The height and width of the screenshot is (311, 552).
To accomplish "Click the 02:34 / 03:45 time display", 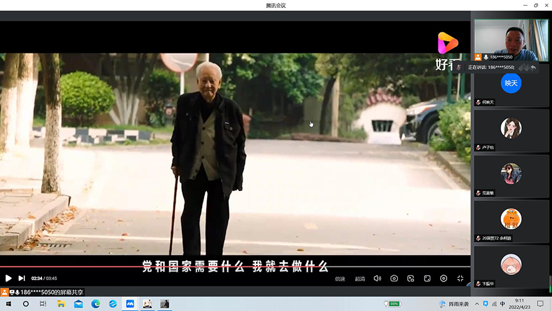I will (x=44, y=278).
